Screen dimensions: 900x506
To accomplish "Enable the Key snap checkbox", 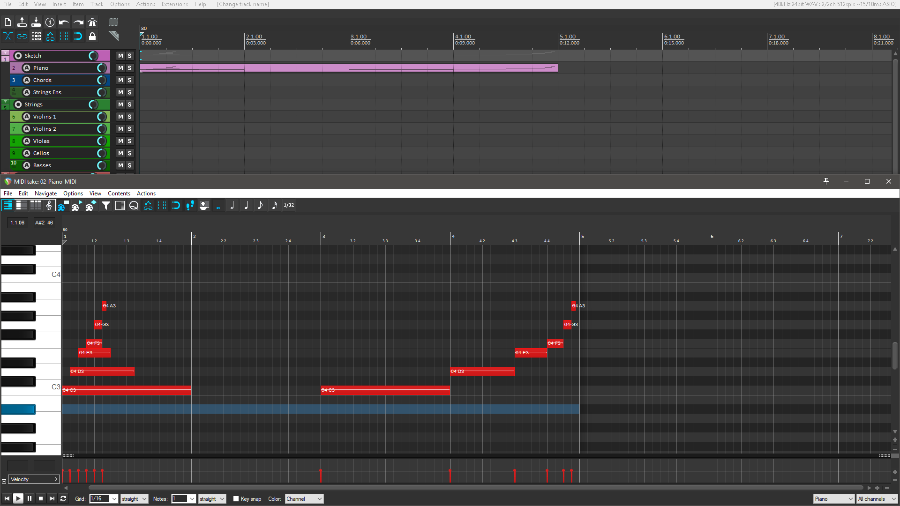I will (x=236, y=499).
